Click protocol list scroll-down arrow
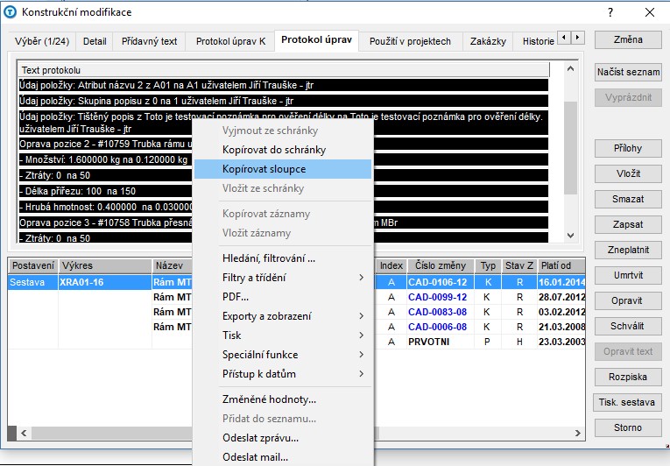This screenshot has width=670, height=466. tap(570, 235)
